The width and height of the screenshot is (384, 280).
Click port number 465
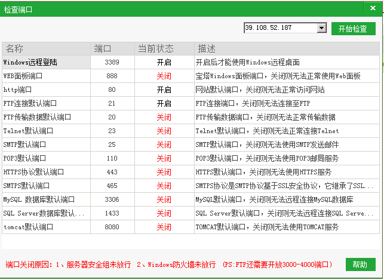click(x=112, y=186)
